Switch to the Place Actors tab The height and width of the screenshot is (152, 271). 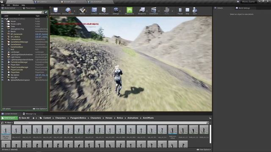(x=29, y=8)
